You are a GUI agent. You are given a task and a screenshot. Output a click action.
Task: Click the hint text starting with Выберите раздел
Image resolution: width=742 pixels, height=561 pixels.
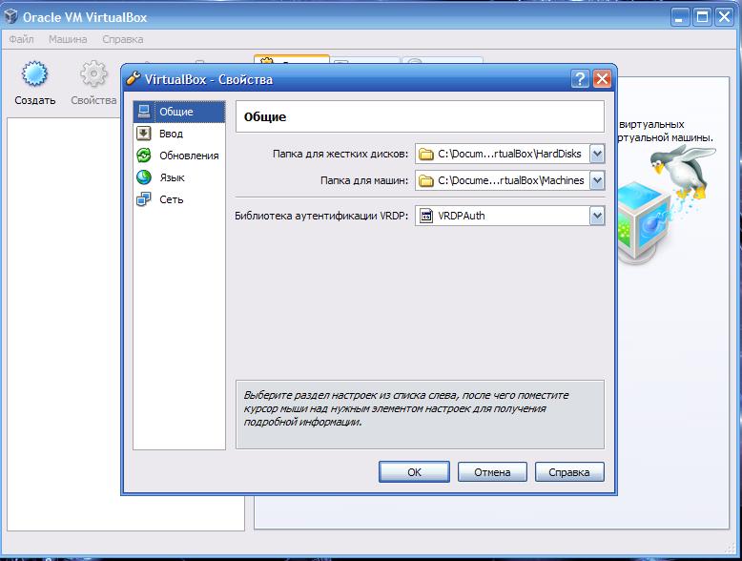[406, 408]
